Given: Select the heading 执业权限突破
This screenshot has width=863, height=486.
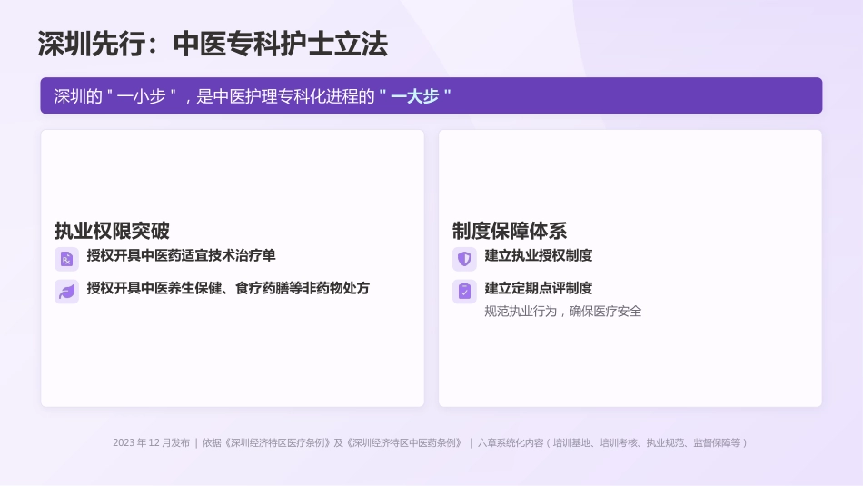Looking at the screenshot, I should pos(112,231).
